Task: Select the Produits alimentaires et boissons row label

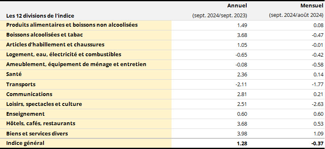Action: click(72, 25)
